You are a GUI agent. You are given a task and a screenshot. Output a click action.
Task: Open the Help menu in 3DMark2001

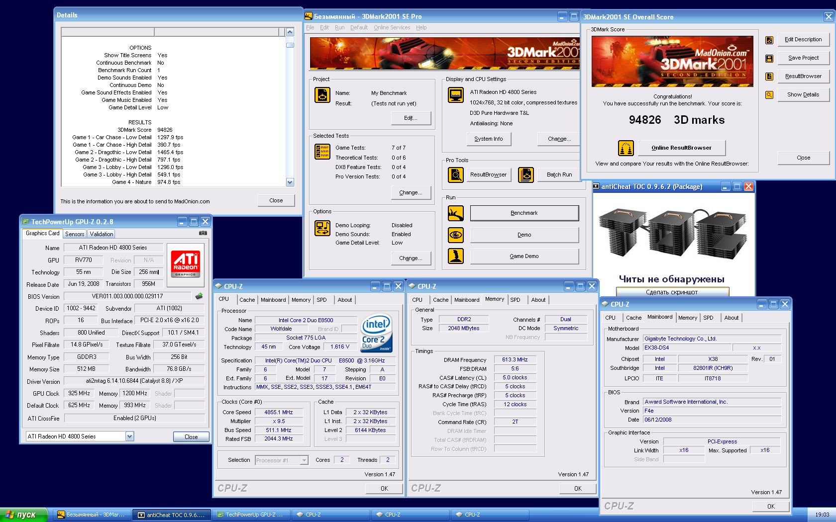[421, 28]
